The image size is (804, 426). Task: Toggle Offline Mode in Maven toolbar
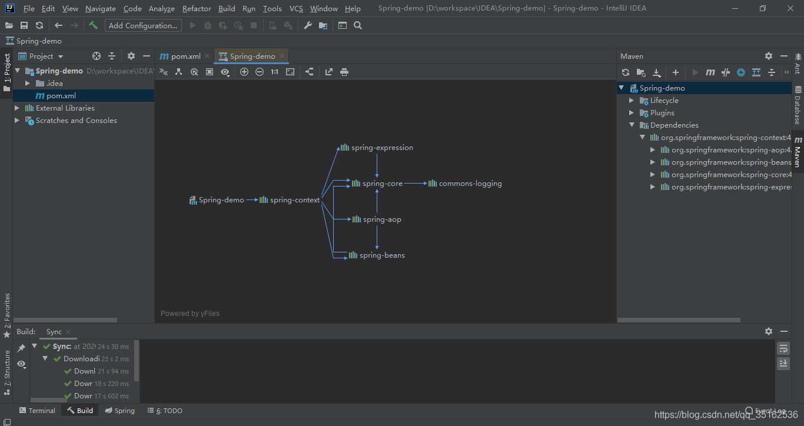click(x=726, y=72)
